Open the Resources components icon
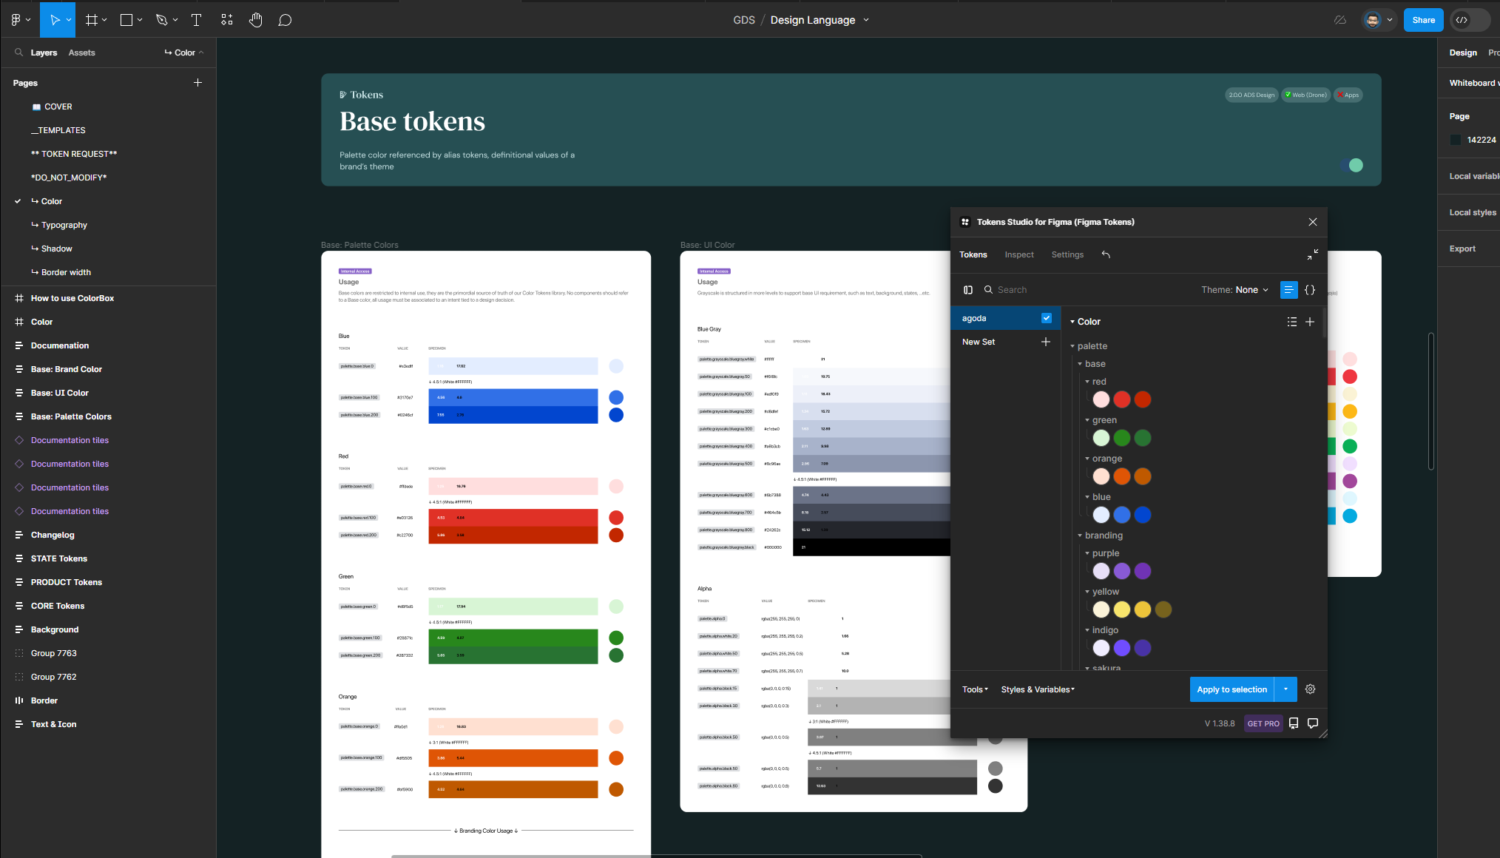The width and height of the screenshot is (1500, 858). tap(226, 20)
